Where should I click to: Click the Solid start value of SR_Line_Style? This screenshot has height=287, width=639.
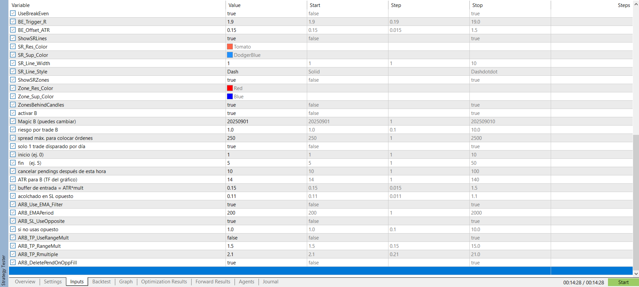click(x=314, y=71)
